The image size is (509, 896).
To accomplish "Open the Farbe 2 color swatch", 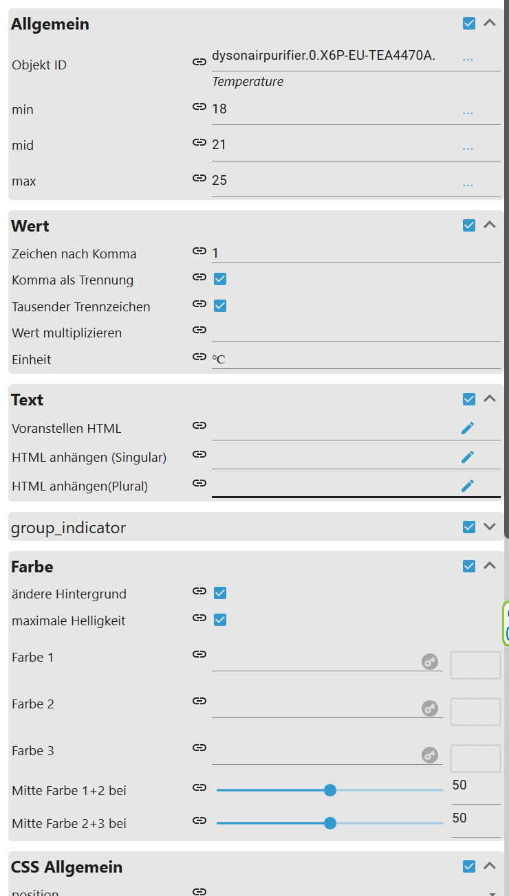I will pyautogui.click(x=475, y=712).
